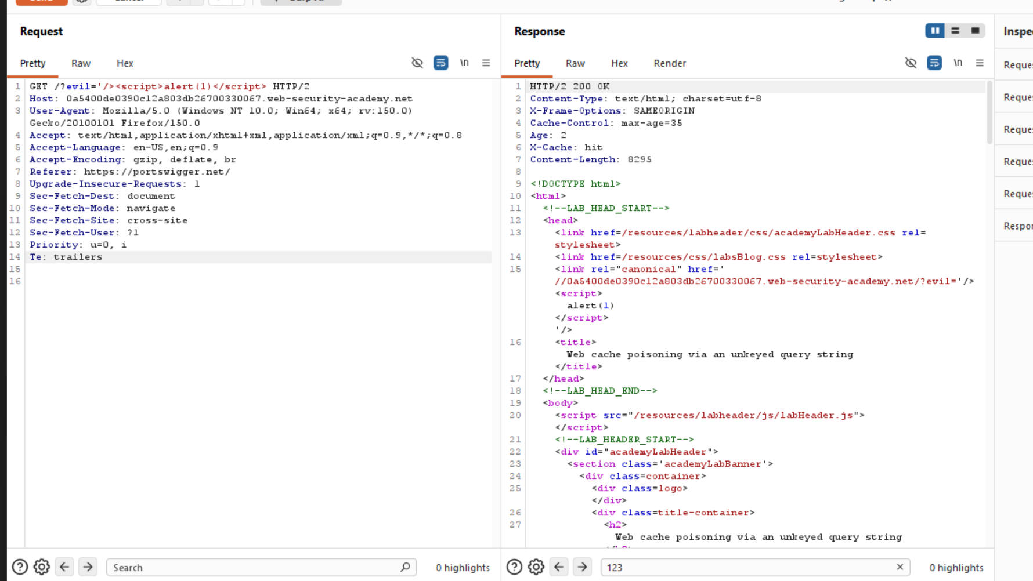This screenshot has width=1033, height=581.
Task: Toggle hide non-printable icon in Response panel
Action: pyautogui.click(x=911, y=63)
